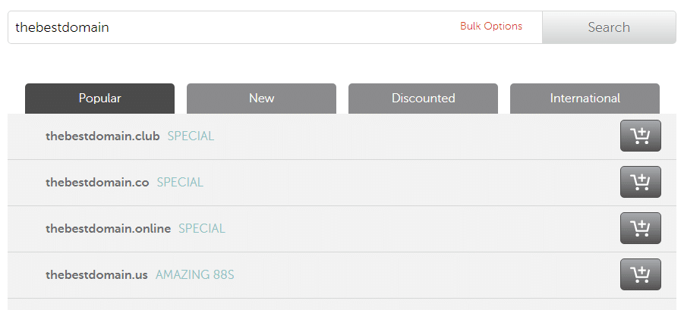The height and width of the screenshot is (310, 684).
Task: Open the New domains tab
Action: tap(261, 99)
